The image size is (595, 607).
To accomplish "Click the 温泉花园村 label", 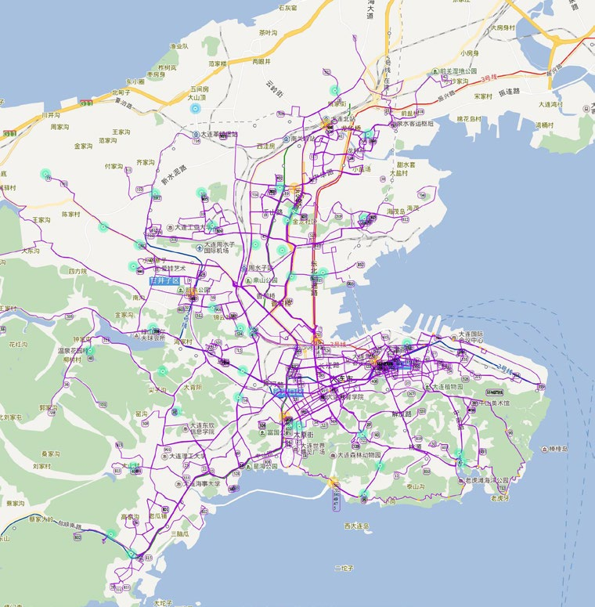I will (73, 351).
